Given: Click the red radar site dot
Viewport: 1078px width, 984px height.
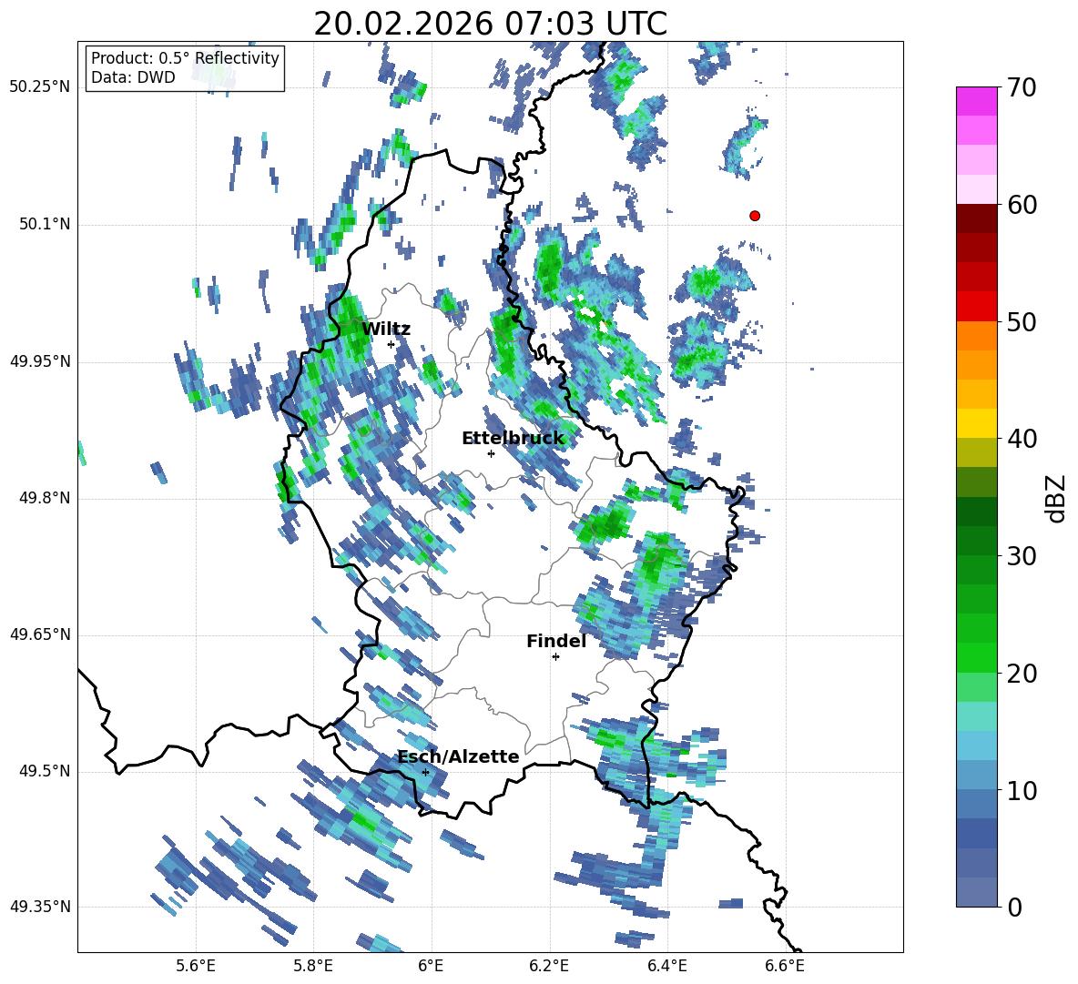Looking at the screenshot, I should 755,216.
